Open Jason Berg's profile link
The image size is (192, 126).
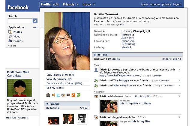[x=128, y=38]
